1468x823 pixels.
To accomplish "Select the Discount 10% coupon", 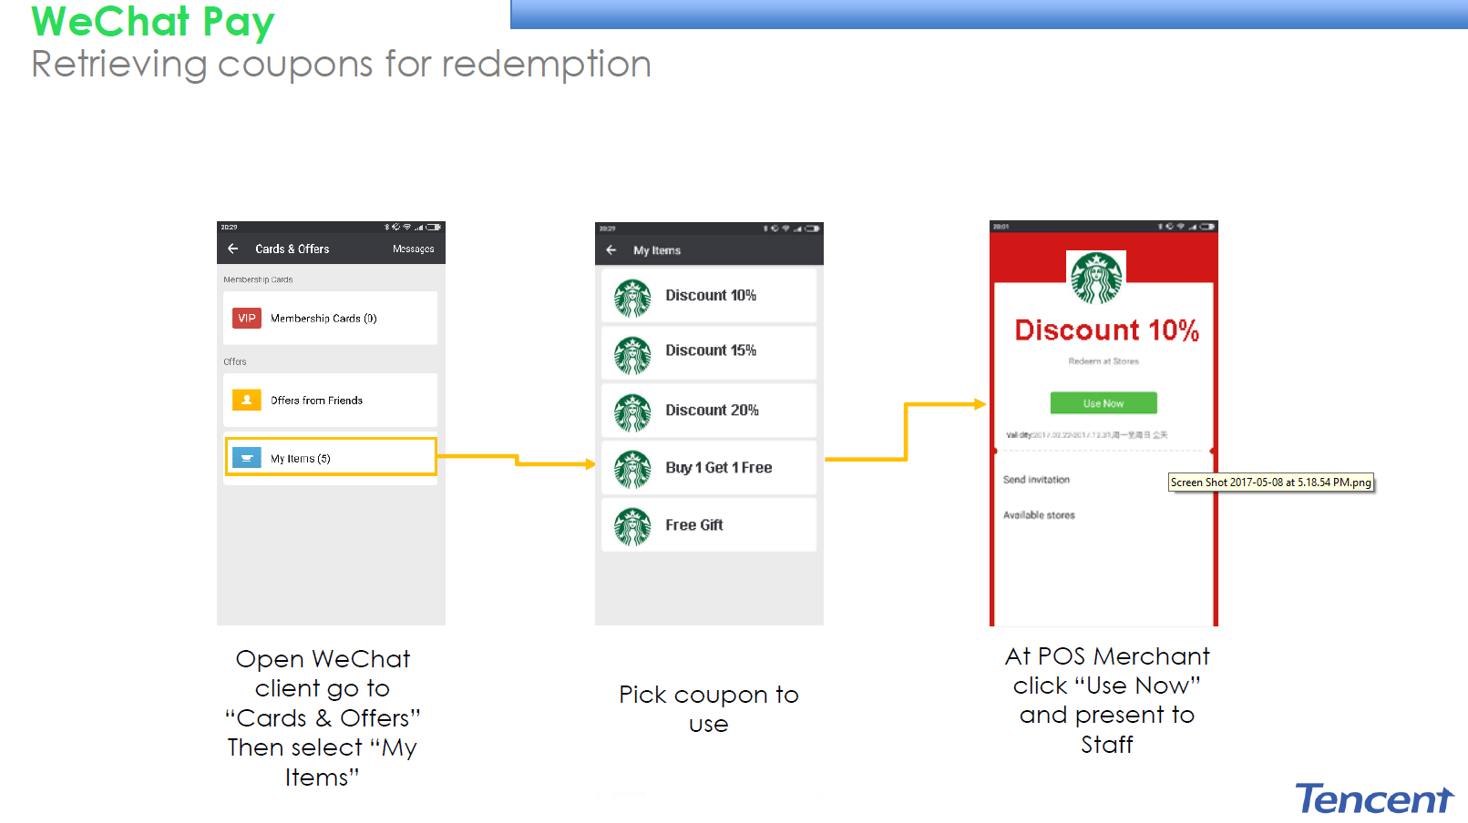I will 709,295.
